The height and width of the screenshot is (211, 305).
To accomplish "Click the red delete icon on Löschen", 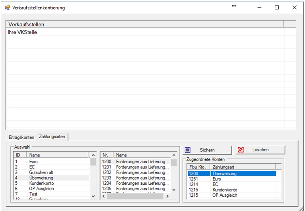I will tap(241, 150).
